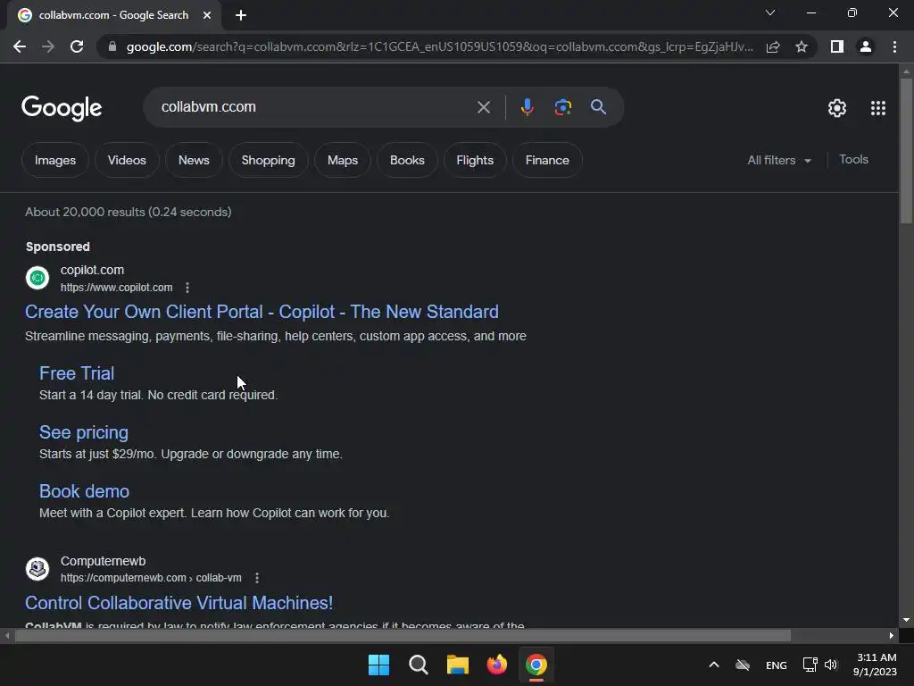The width and height of the screenshot is (914, 686).
Task: Click the vertical scrollbar thumb
Action: coord(906,150)
